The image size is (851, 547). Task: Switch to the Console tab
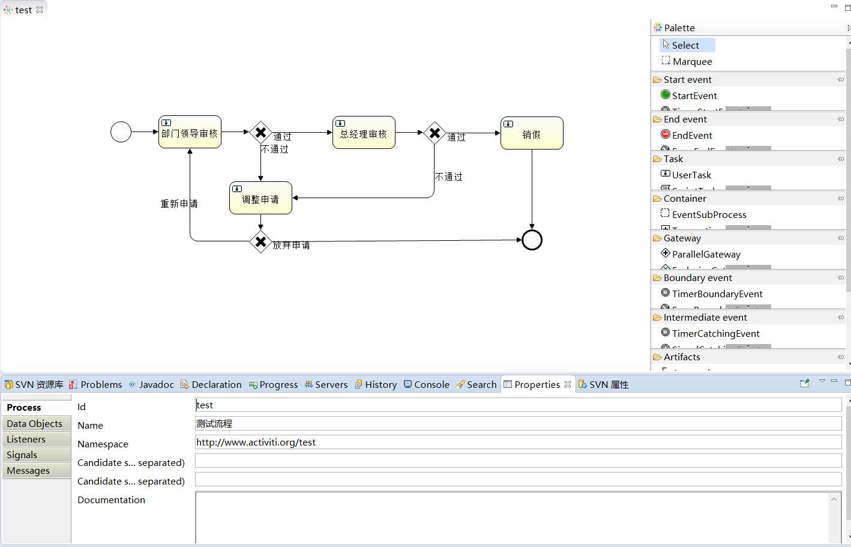pyautogui.click(x=426, y=384)
